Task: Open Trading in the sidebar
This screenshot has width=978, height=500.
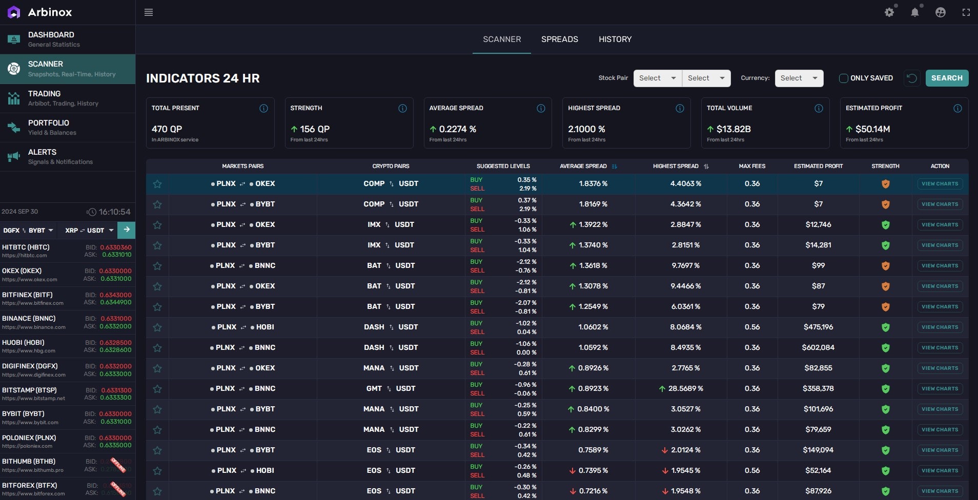Action: point(68,98)
